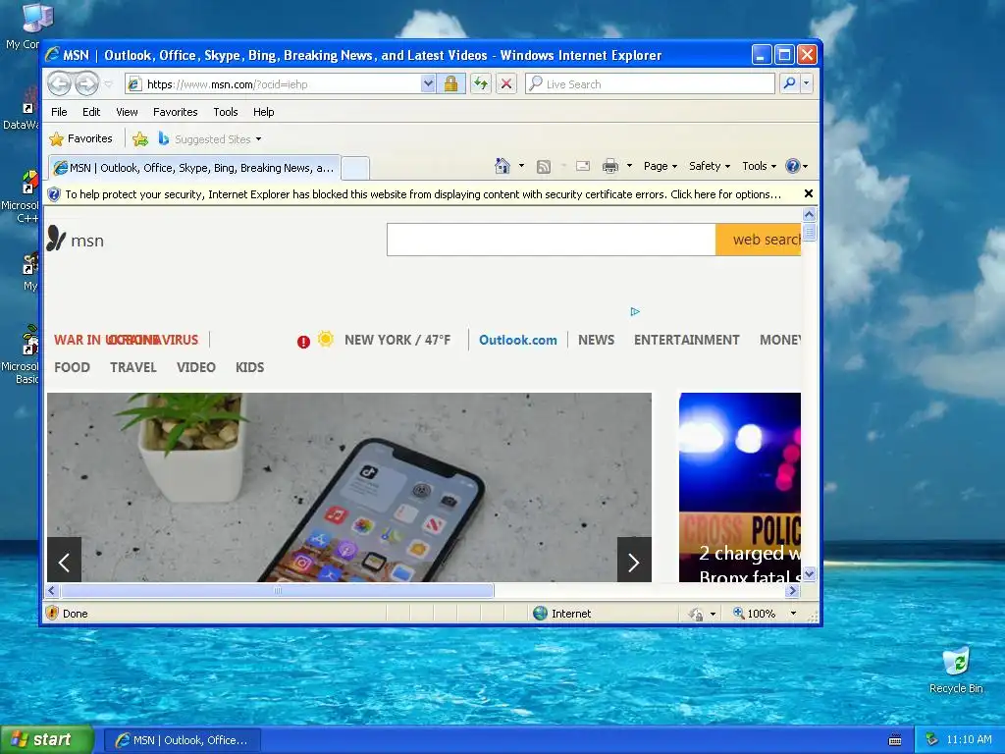Expand the address bar history dropdown
Screen dimensions: 1005x754
pyautogui.click(x=428, y=84)
